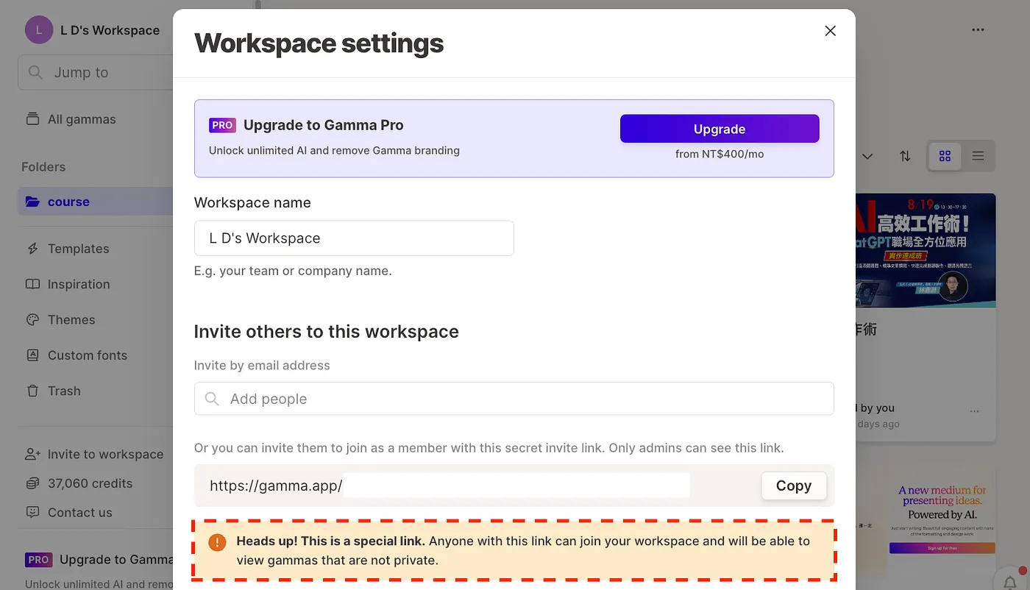This screenshot has height=590, width=1030.
Task: Click Invite to workspace in the sidebar
Action: point(105,454)
